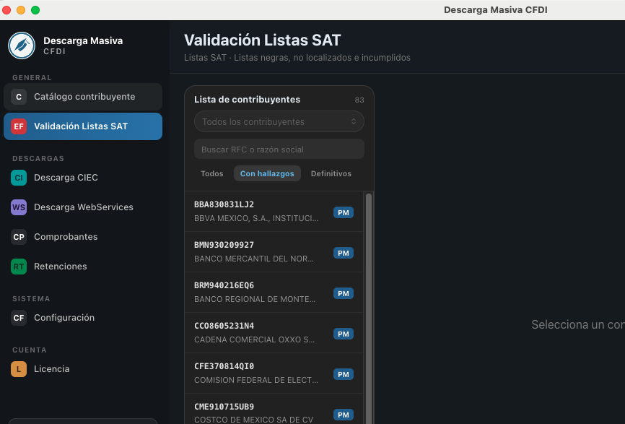
Task: Click PM badge on BBA830831LJ2 row
Action: [344, 212]
